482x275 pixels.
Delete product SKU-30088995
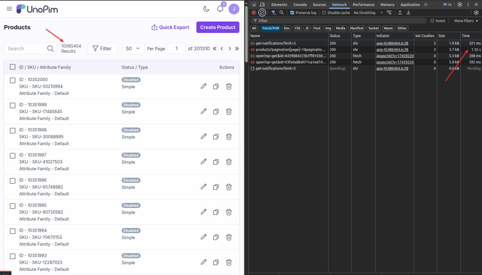[x=229, y=137]
